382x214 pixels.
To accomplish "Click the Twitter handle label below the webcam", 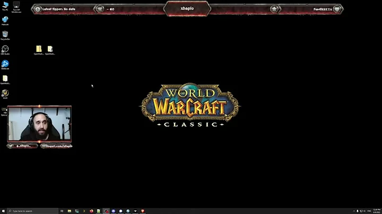I will (x=23, y=146).
